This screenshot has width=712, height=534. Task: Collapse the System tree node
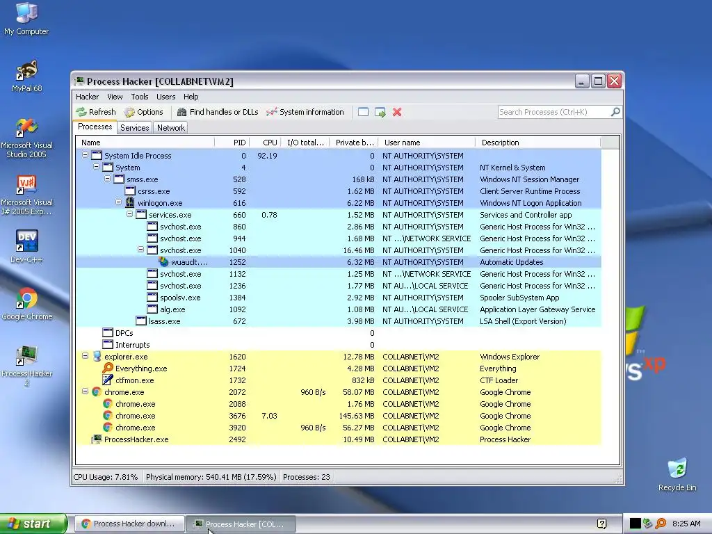pyautogui.click(x=96, y=167)
